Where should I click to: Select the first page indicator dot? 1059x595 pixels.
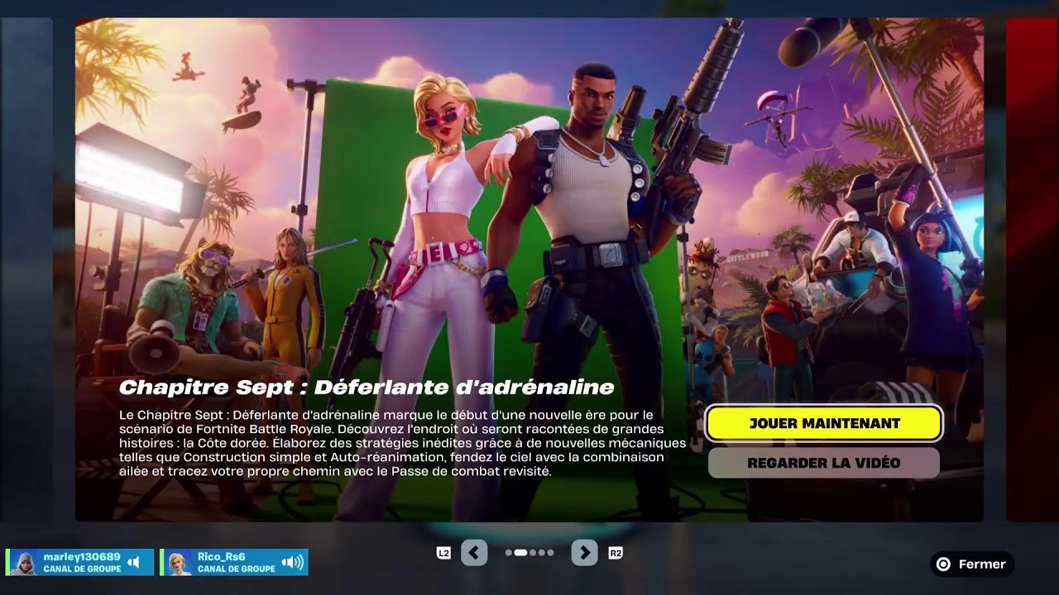coord(509,553)
